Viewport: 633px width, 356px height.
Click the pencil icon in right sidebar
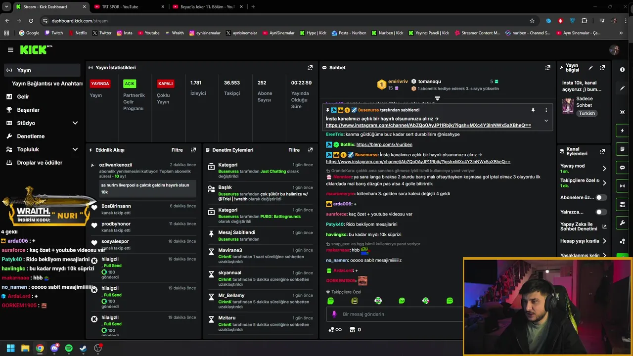622,88
